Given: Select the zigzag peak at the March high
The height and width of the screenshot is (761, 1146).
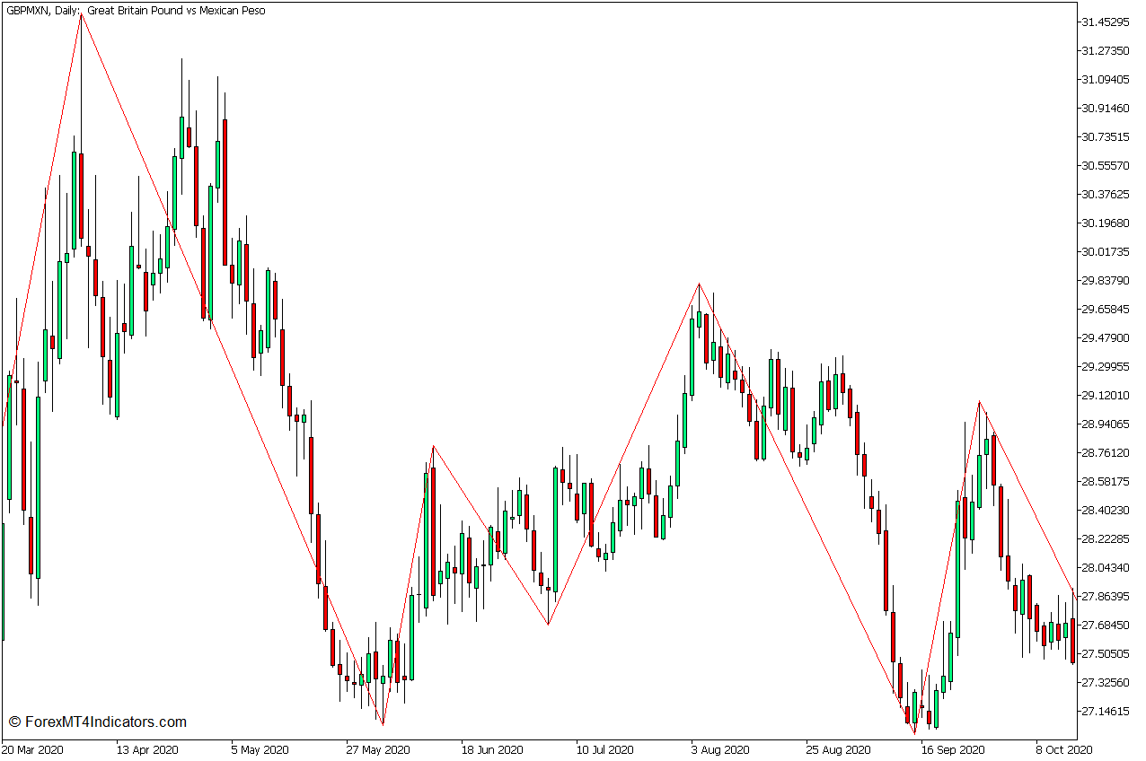Looking at the screenshot, I should [x=82, y=13].
